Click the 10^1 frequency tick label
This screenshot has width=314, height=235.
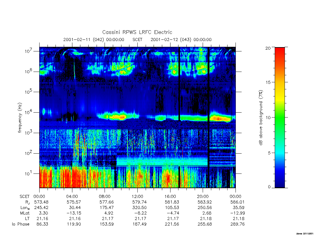point(29,173)
